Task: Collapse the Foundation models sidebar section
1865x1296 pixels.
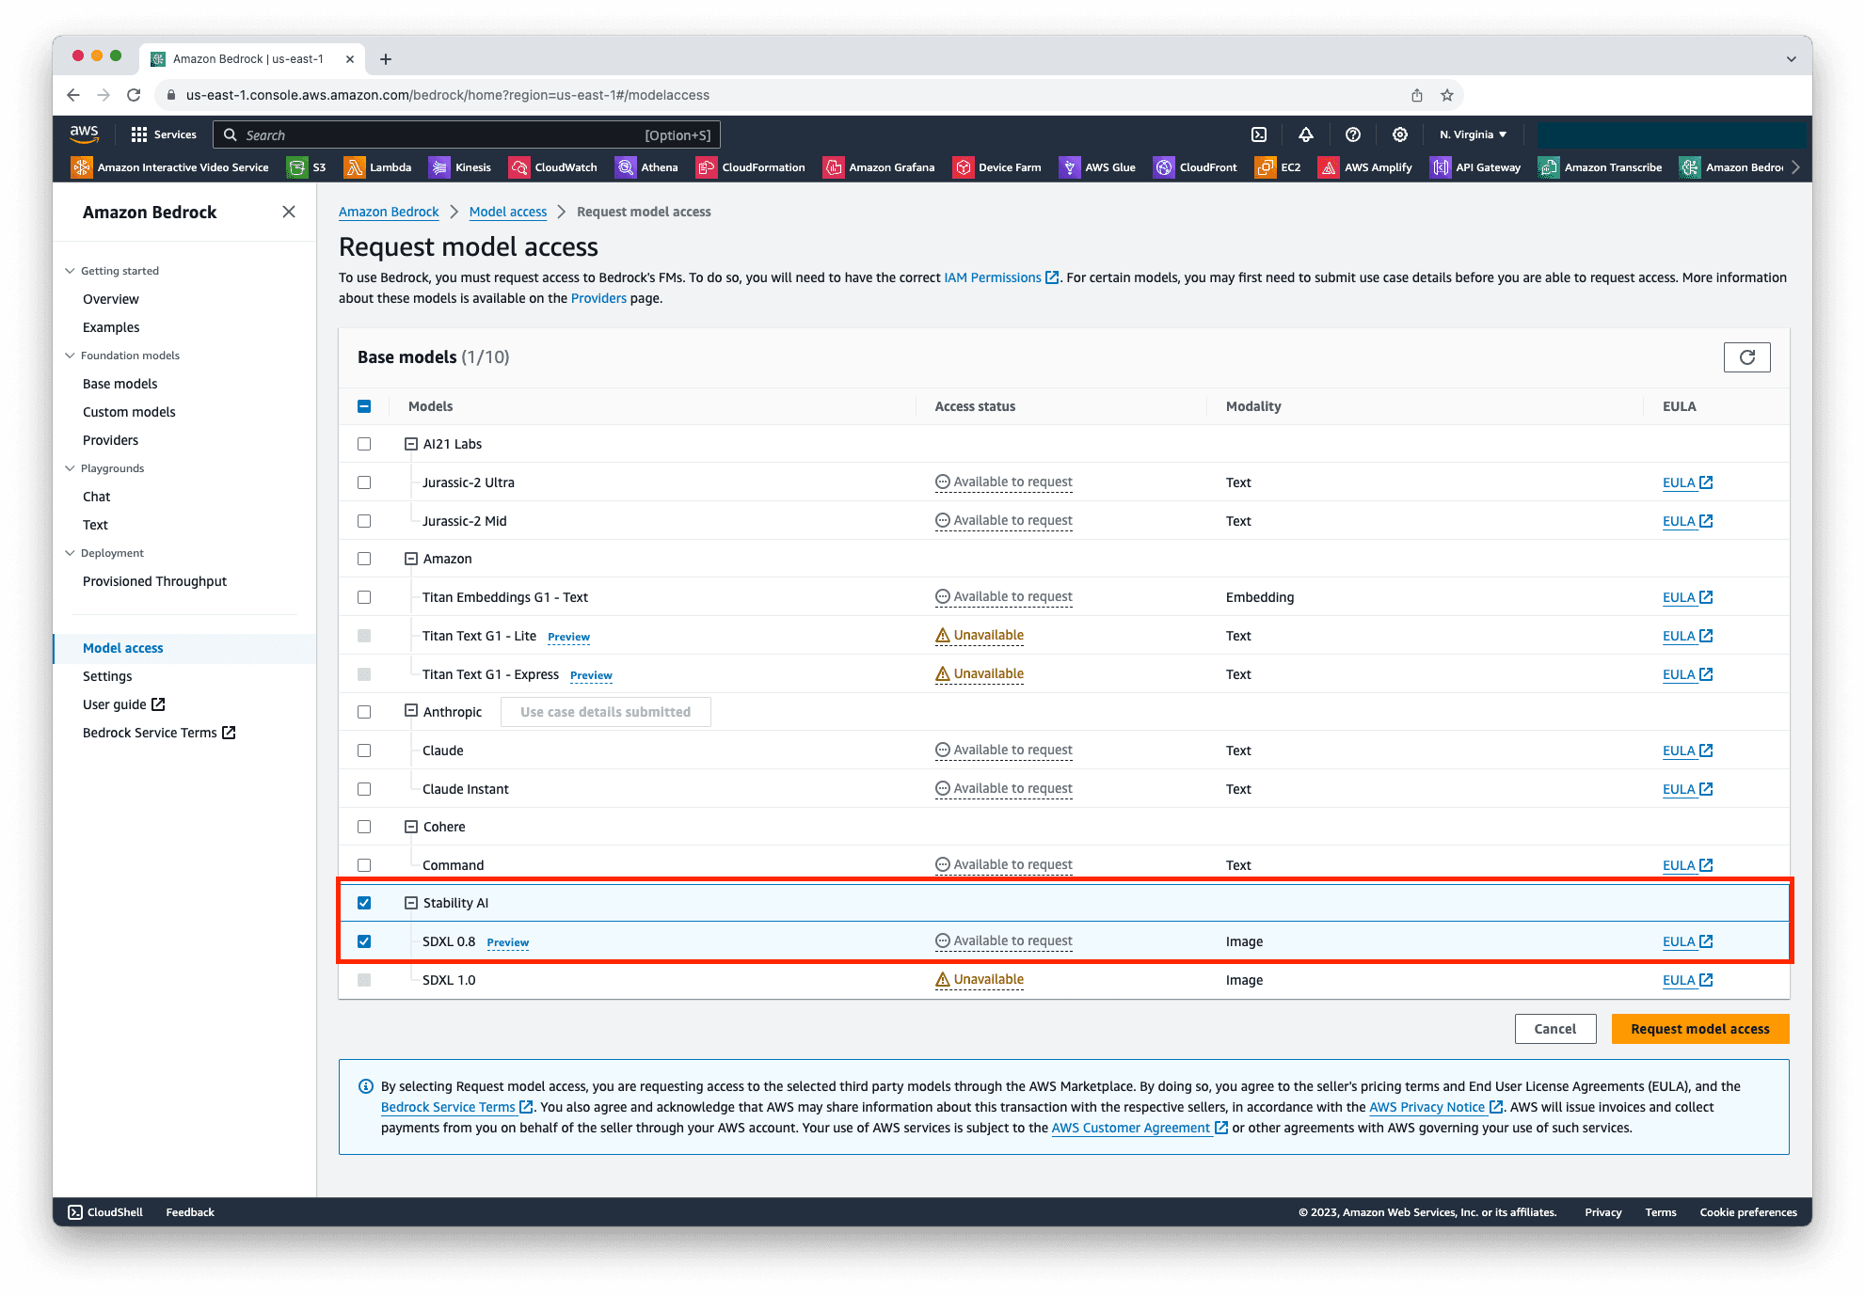Action: pos(70,356)
